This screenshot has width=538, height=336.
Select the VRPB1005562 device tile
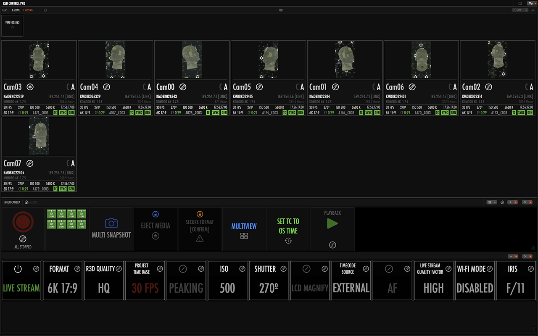[x=13, y=26]
